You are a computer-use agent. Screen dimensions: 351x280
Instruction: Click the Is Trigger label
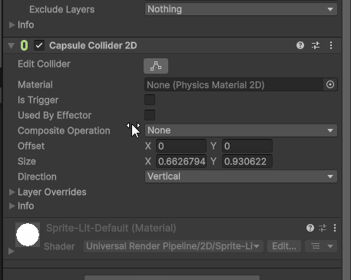pyautogui.click(x=38, y=100)
